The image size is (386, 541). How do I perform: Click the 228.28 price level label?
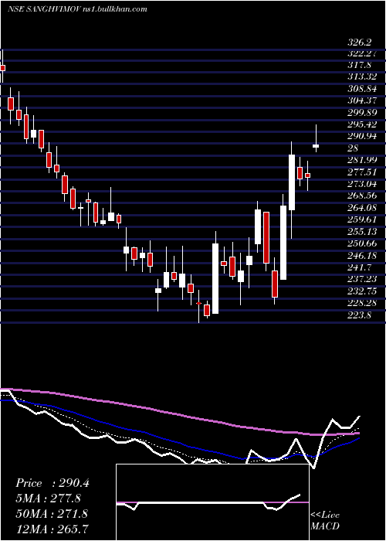click(x=362, y=302)
